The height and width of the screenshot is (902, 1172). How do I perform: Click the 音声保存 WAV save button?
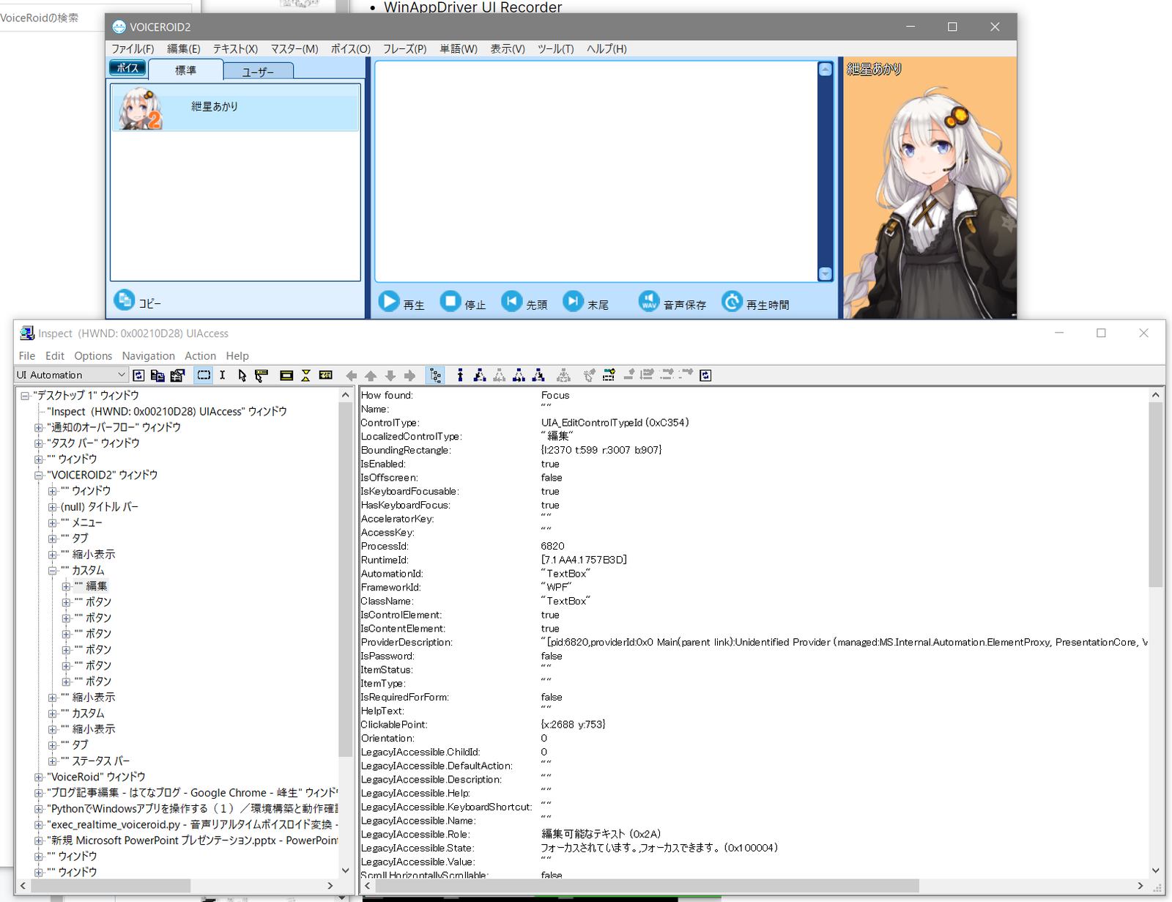(x=672, y=302)
